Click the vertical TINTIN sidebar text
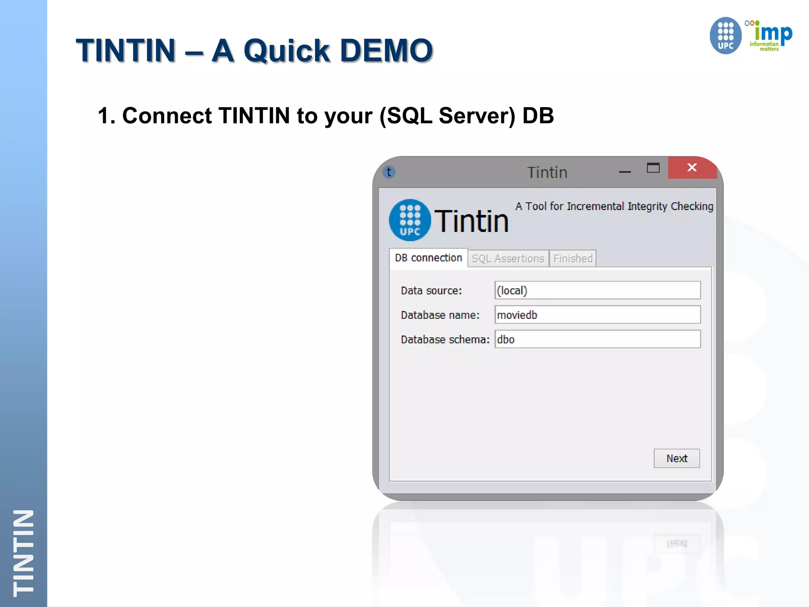The image size is (809, 607). tap(24, 553)
